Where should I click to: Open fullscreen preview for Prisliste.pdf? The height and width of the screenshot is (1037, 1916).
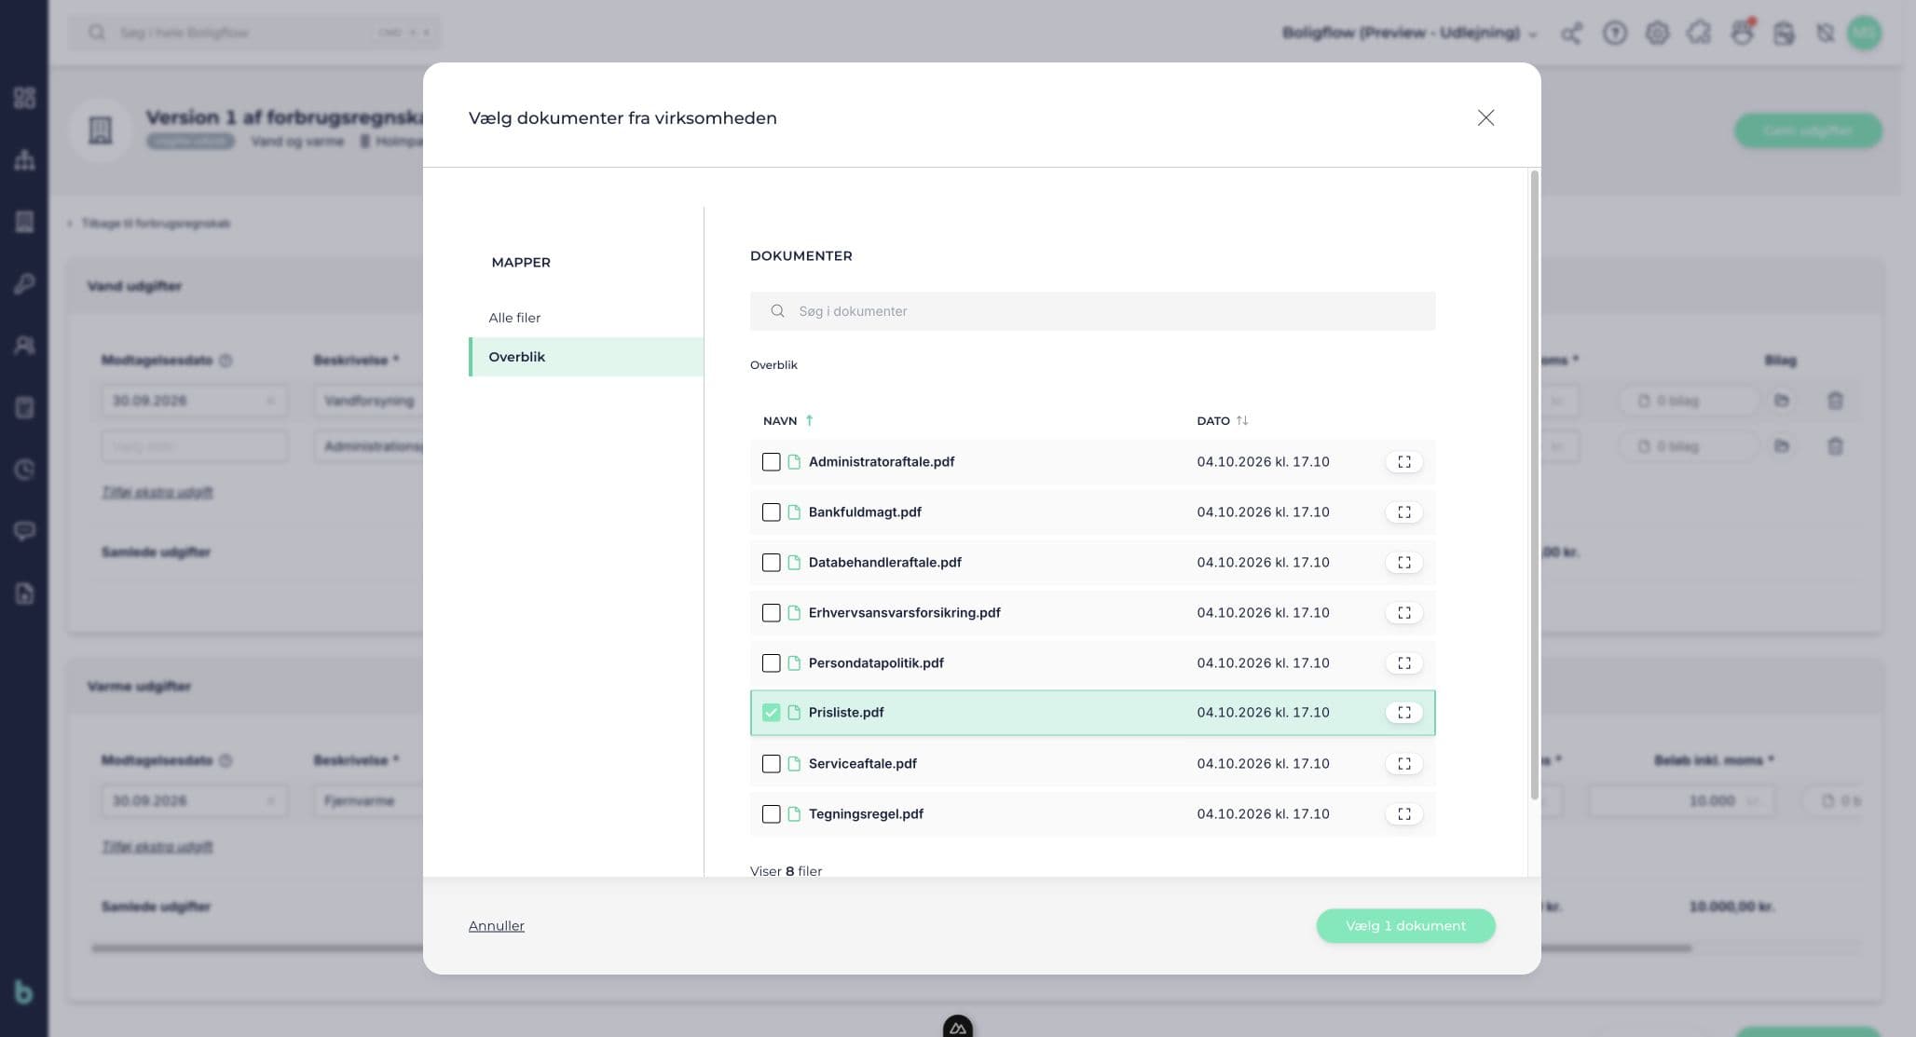[x=1403, y=713]
